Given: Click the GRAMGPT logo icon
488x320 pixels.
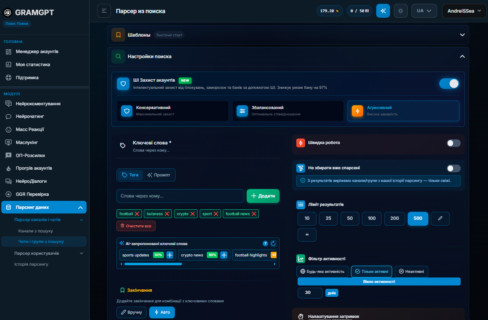Looking at the screenshot, I should [x=8, y=13].
